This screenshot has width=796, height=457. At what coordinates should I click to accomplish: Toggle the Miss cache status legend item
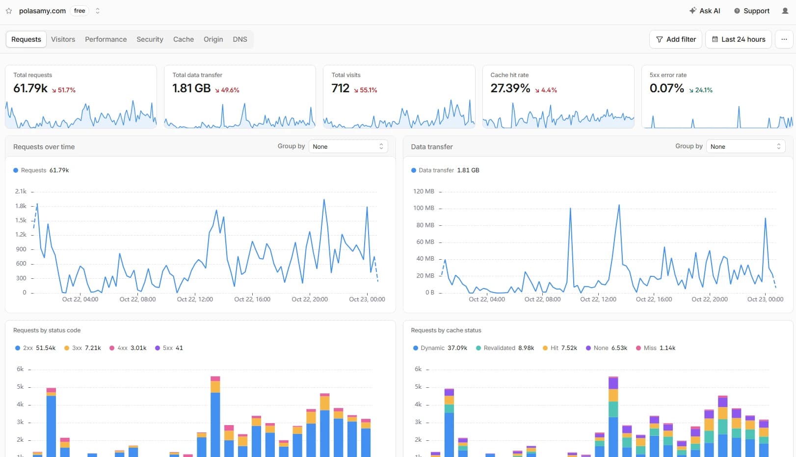pyautogui.click(x=656, y=348)
